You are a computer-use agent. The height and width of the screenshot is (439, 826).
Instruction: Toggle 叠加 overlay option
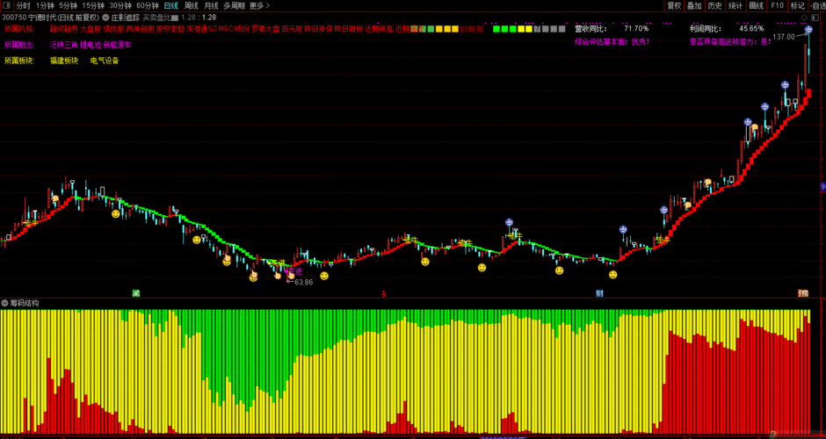tap(694, 5)
